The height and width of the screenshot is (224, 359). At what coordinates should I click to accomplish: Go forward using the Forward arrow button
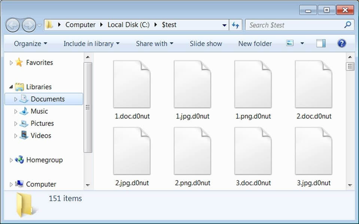pyautogui.click(x=29, y=25)
